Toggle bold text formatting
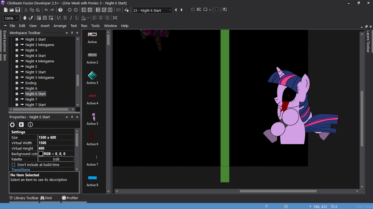373x209 pixels. (x=65, y=18)
